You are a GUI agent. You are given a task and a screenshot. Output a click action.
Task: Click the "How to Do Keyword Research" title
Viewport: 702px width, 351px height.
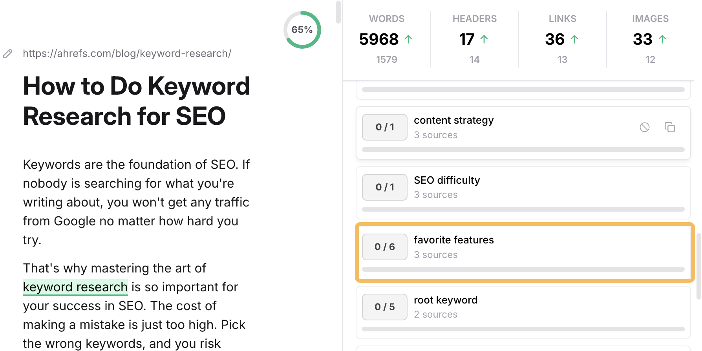136,101
